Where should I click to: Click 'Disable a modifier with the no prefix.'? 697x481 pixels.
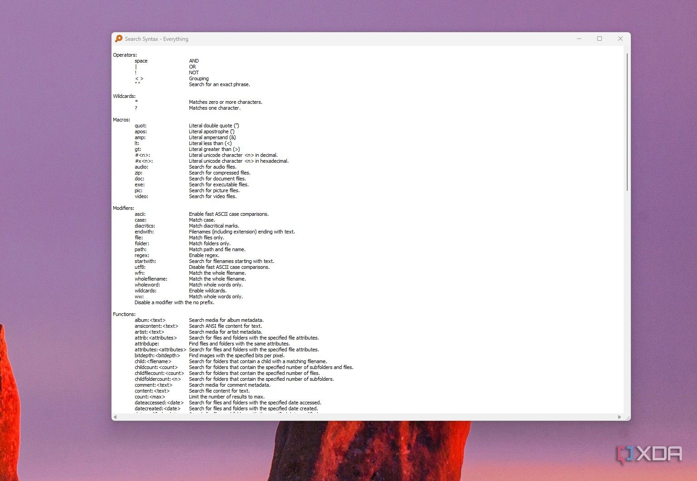(174, 302)
